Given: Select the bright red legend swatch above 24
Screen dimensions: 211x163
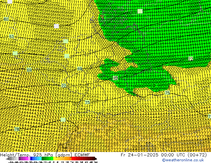Looking at the screenshot, I should [73, 159].
